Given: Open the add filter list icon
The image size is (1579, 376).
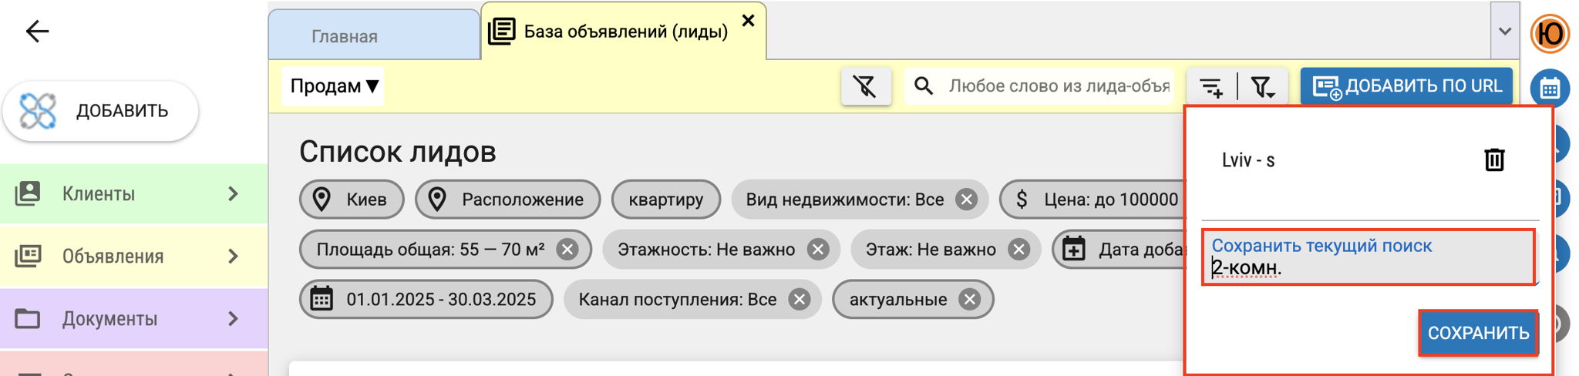Looking at the screenshot, I should pyautogui.click(x=1211, y=87).
